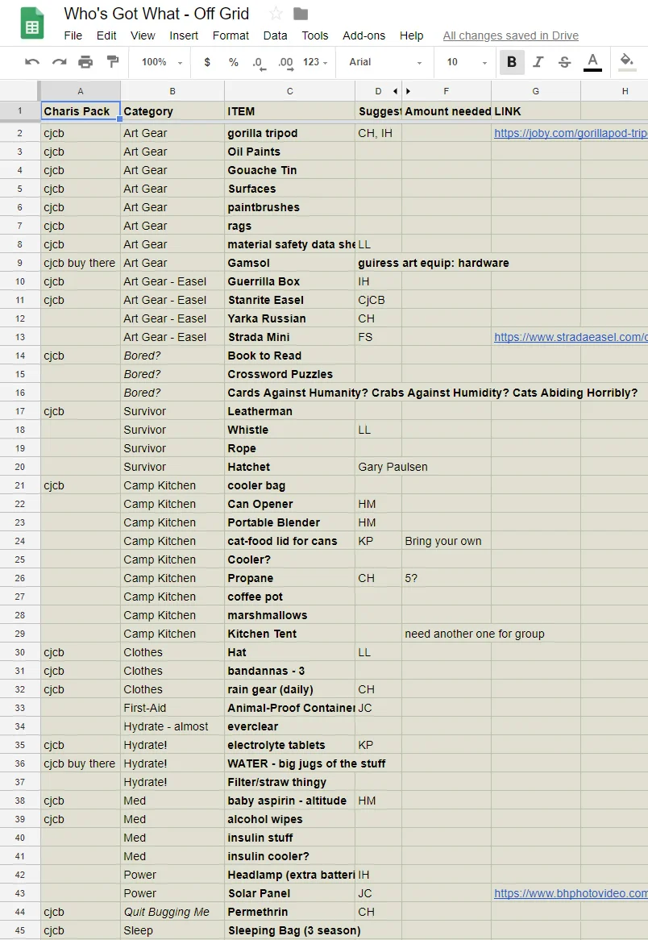This screenshot has height=940, width=648.
Task: Select column C header
Action: (289, 91)
